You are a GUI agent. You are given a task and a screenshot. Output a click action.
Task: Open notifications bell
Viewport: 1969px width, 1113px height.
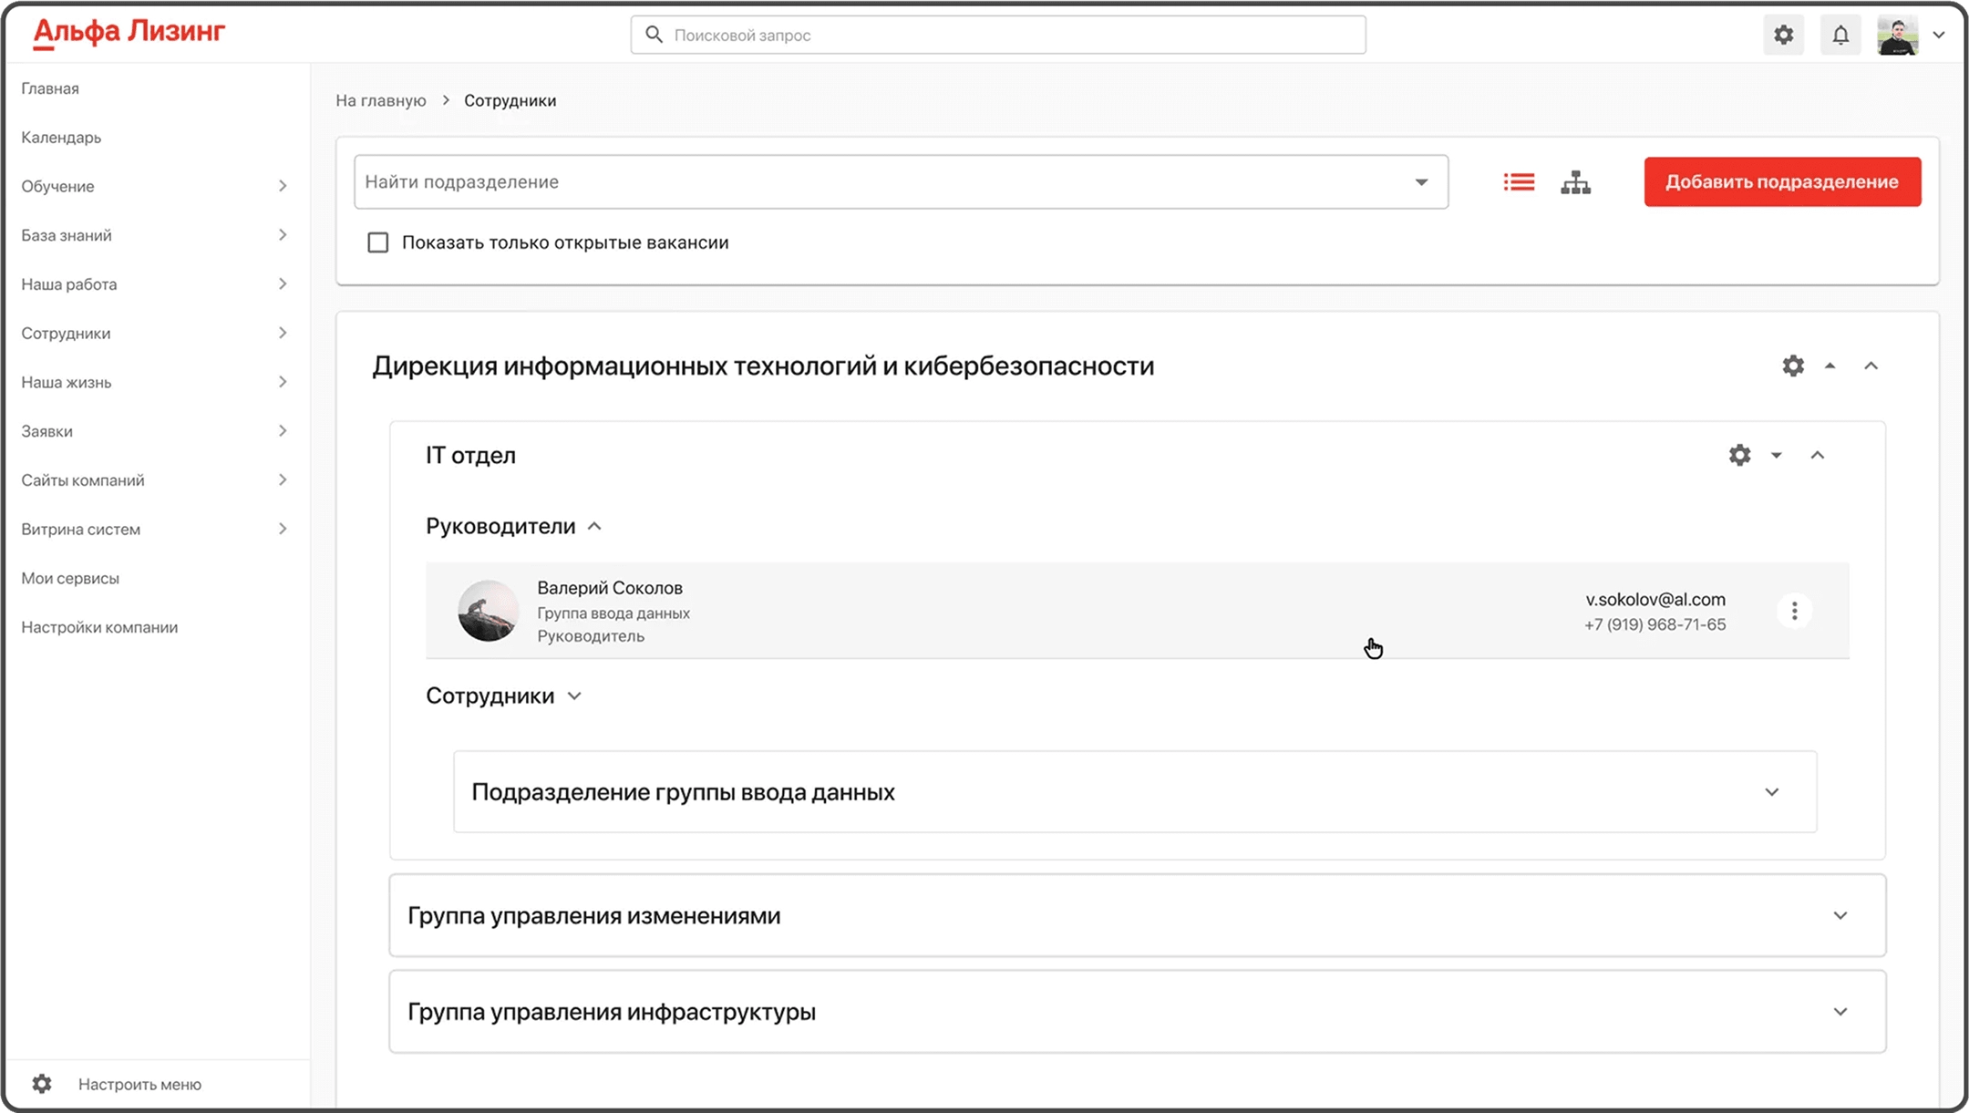click(x=1840, y=36)
